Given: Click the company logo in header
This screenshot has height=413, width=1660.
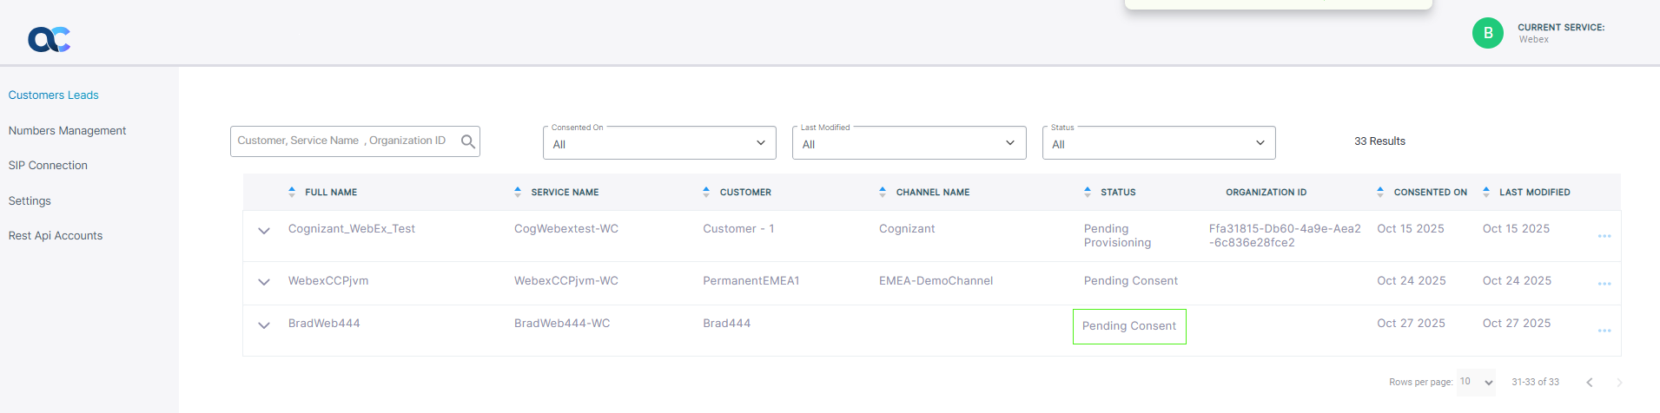Looking at the screenshot, I should tap(49, 39).
